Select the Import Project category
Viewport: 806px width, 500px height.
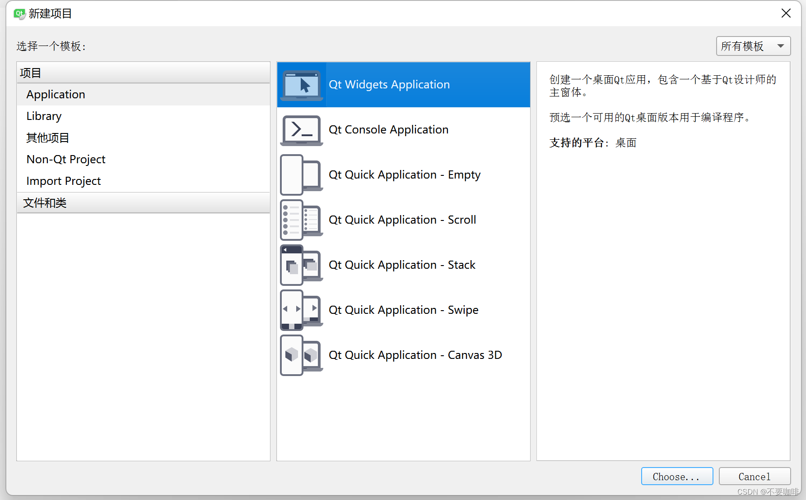[143, 181]
